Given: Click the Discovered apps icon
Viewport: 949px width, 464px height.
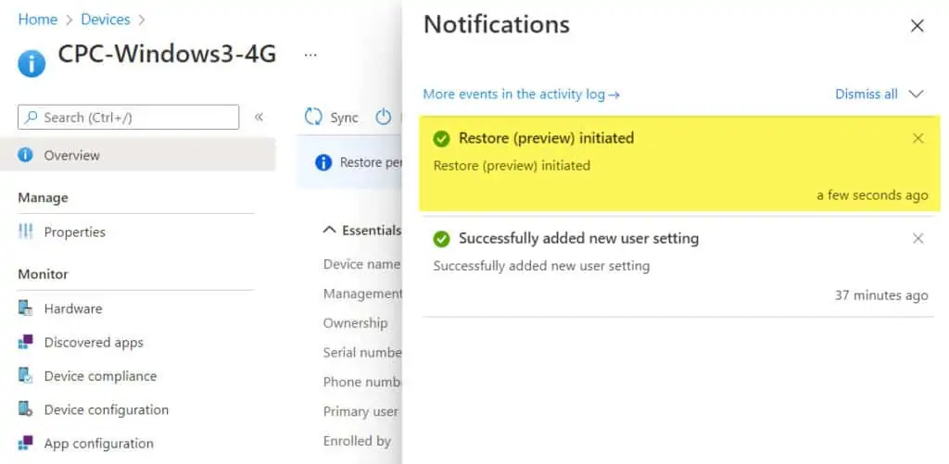Looking at the screenshot, I should click(x=25, y=342).
